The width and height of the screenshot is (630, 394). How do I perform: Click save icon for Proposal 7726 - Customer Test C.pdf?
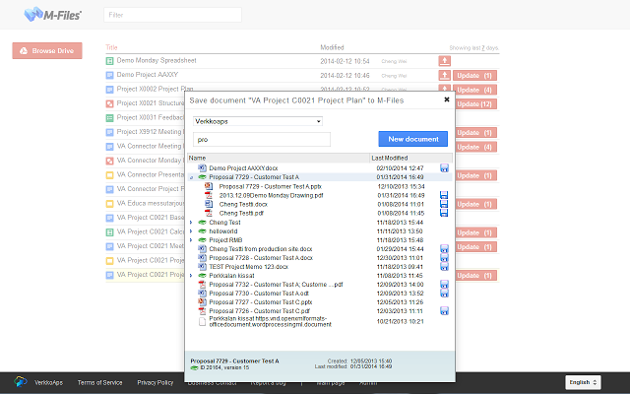(x=444, y=310)
